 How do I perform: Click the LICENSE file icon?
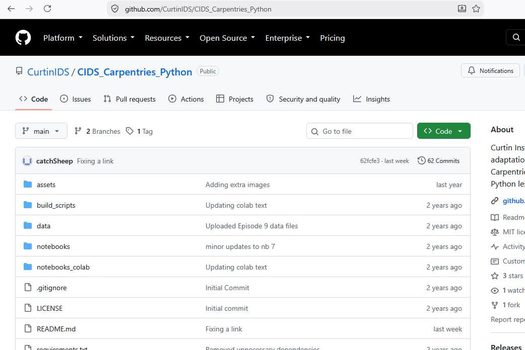pos(28,308)
